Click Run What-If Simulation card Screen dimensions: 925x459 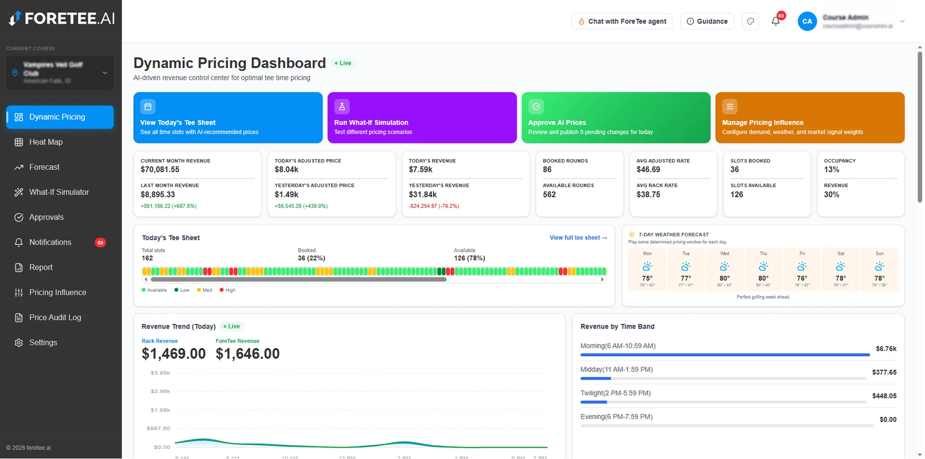coord(422,118)
